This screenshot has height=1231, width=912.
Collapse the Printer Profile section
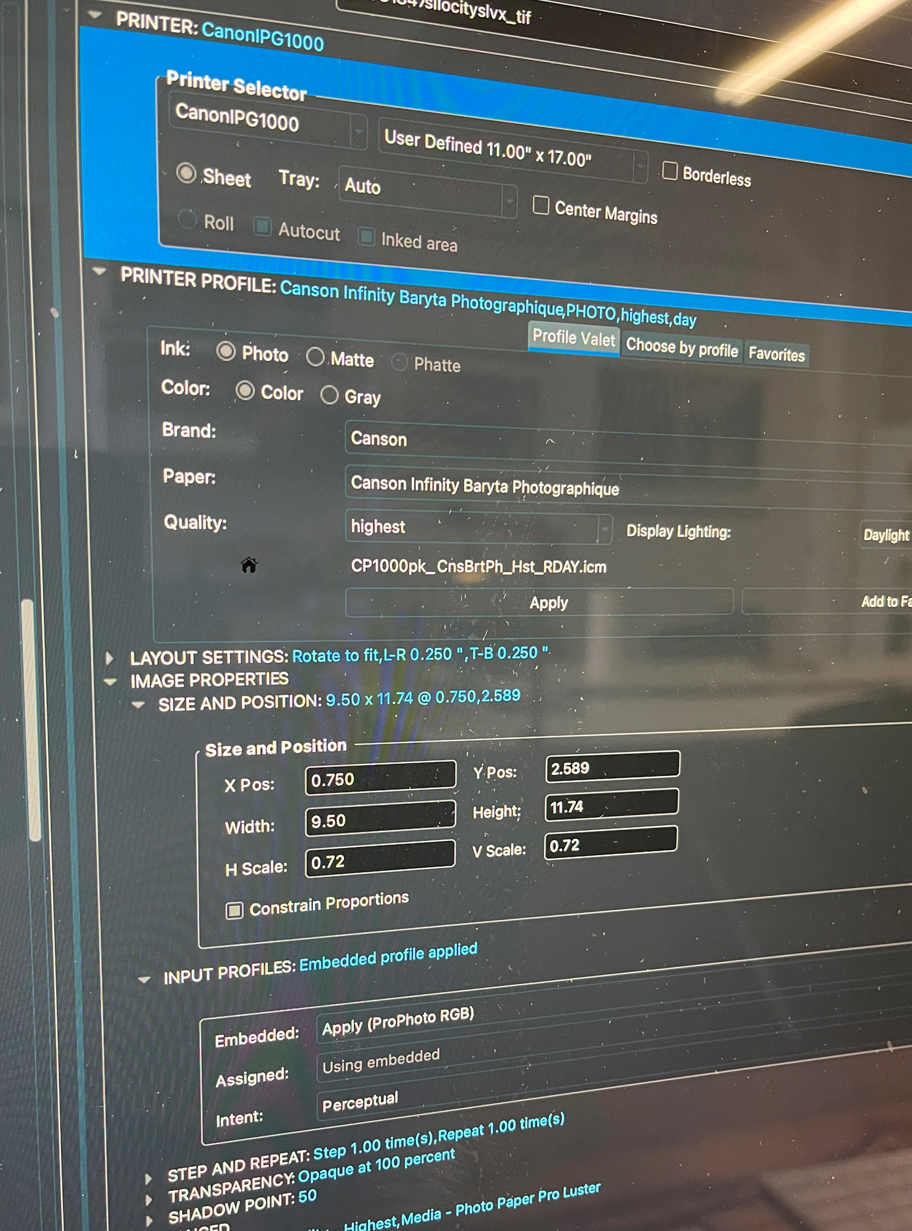(x=99, y=271)
